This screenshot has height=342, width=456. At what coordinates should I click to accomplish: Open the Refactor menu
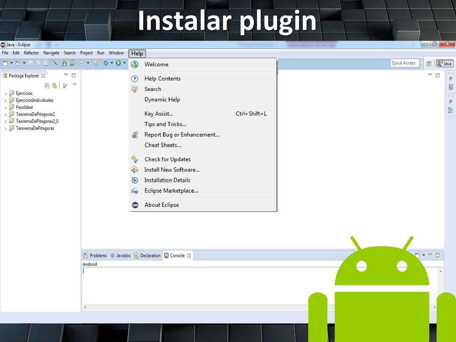click(32, 53)
